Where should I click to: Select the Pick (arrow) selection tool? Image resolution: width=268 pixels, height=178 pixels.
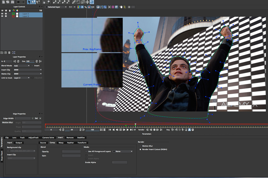click(29, 2)
